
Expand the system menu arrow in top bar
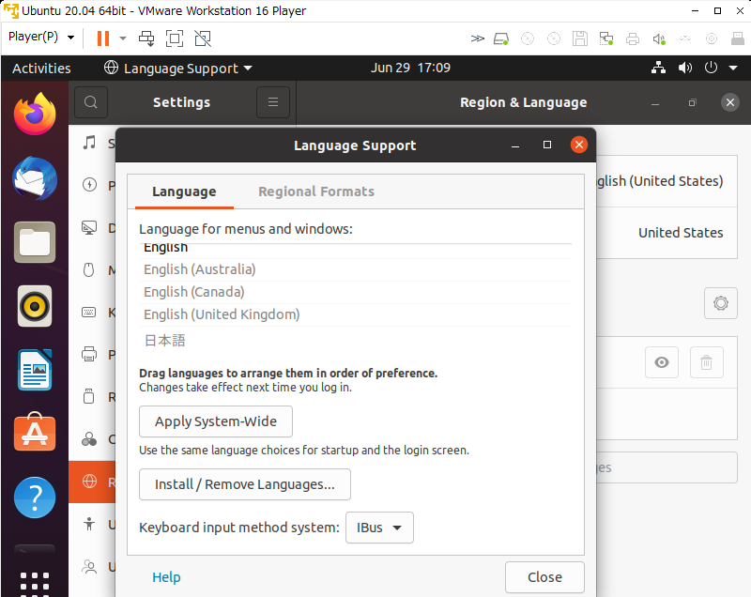[x=733, y=68]
